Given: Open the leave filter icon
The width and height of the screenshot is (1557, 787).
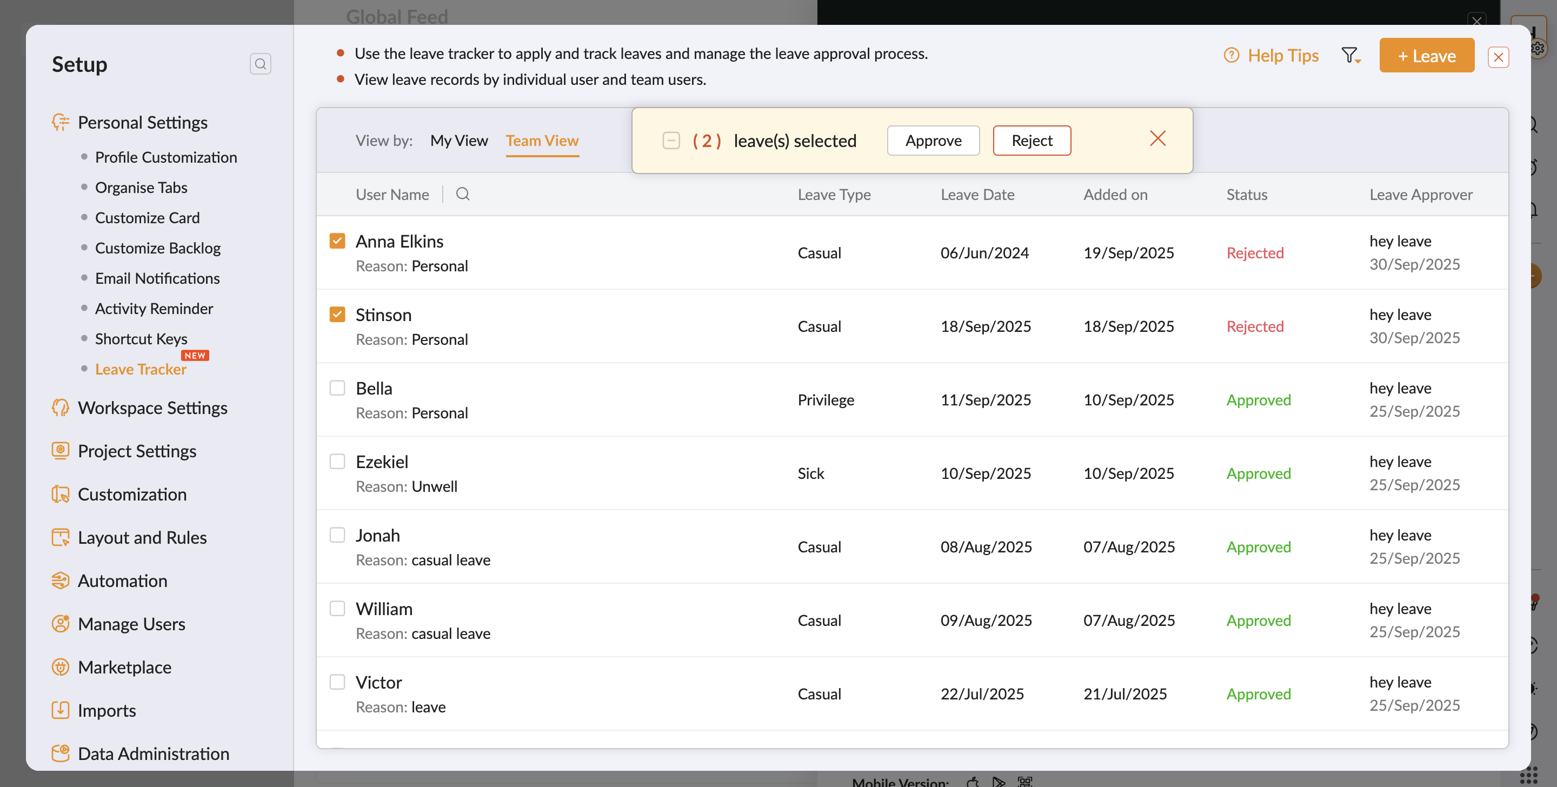Looking at the screenshot, I should (1350, 56).
